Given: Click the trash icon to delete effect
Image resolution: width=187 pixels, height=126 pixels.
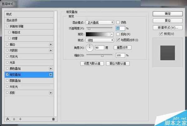Looking at the screenshot, I should [53, 119].
